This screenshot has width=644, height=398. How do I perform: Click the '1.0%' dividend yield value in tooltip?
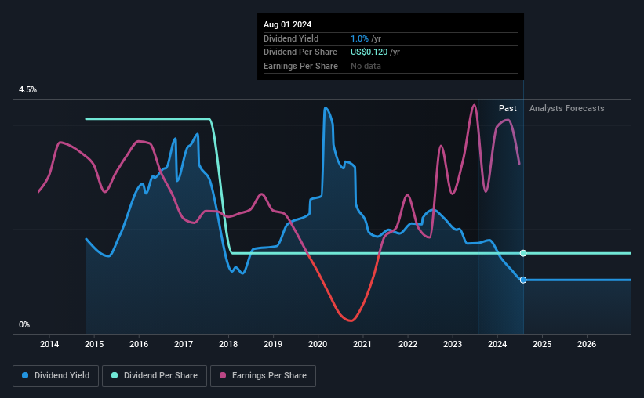[x=359, y=38]
